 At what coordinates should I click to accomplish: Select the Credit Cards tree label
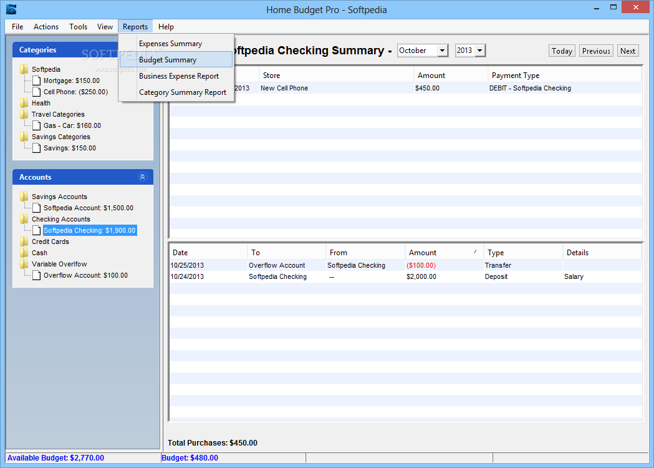click(50, 241)
